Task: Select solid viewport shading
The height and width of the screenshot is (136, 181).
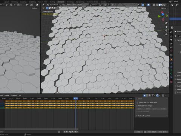Action: tap(160, 5)
